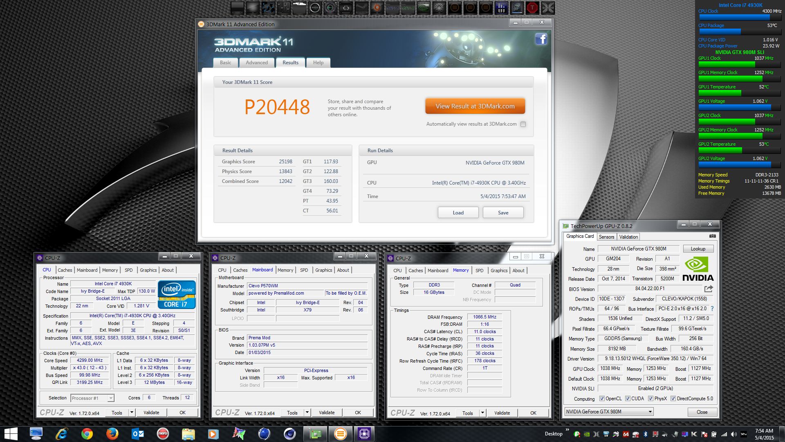Switch to the Basic tab in 3DMark
The width and height of the screenshot is (785, 442).
(x=225, y=63)
